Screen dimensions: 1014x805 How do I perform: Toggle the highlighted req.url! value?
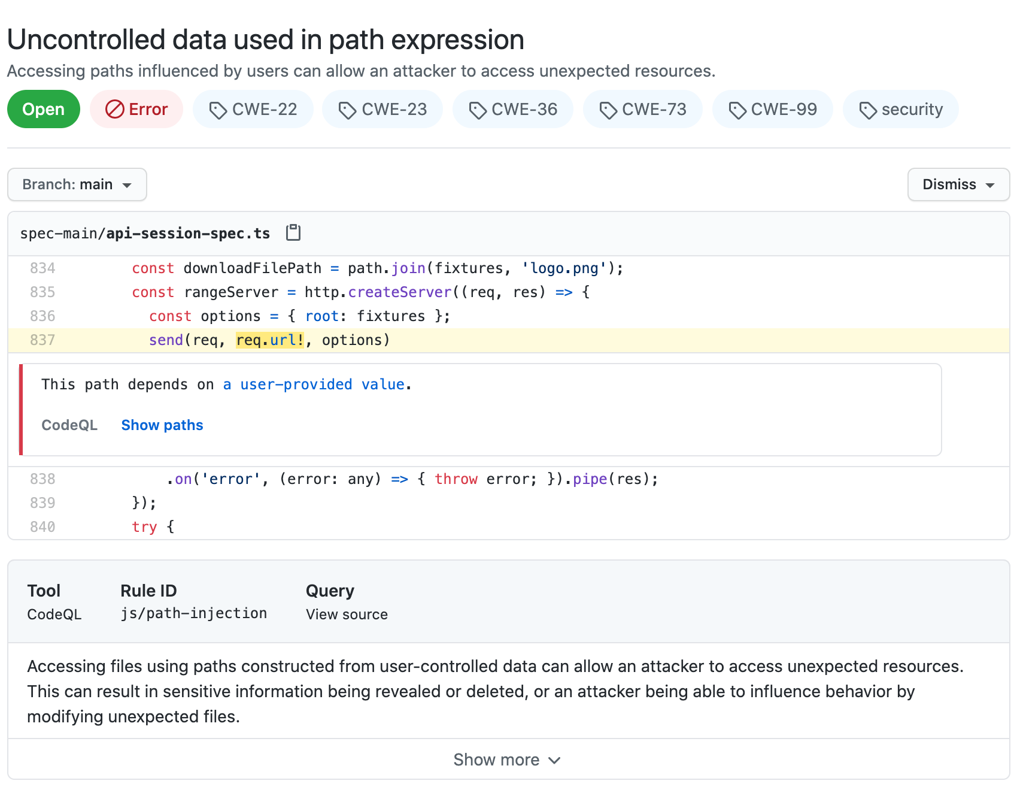pos(270,340)
